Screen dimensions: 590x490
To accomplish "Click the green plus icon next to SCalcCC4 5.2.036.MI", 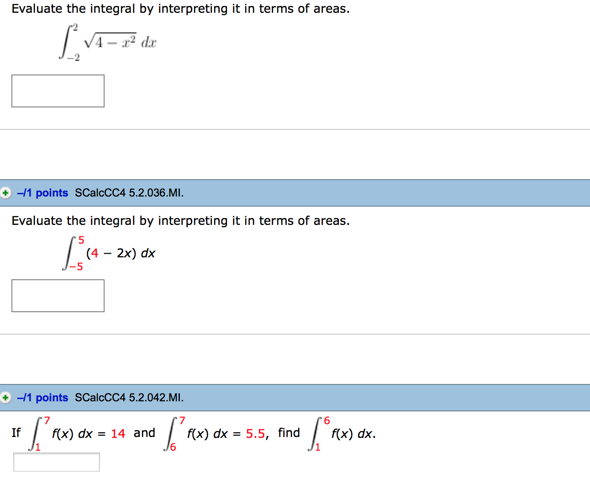I will pos(6,193).
